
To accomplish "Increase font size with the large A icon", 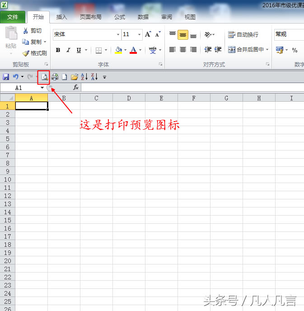I will pos(148,34).
